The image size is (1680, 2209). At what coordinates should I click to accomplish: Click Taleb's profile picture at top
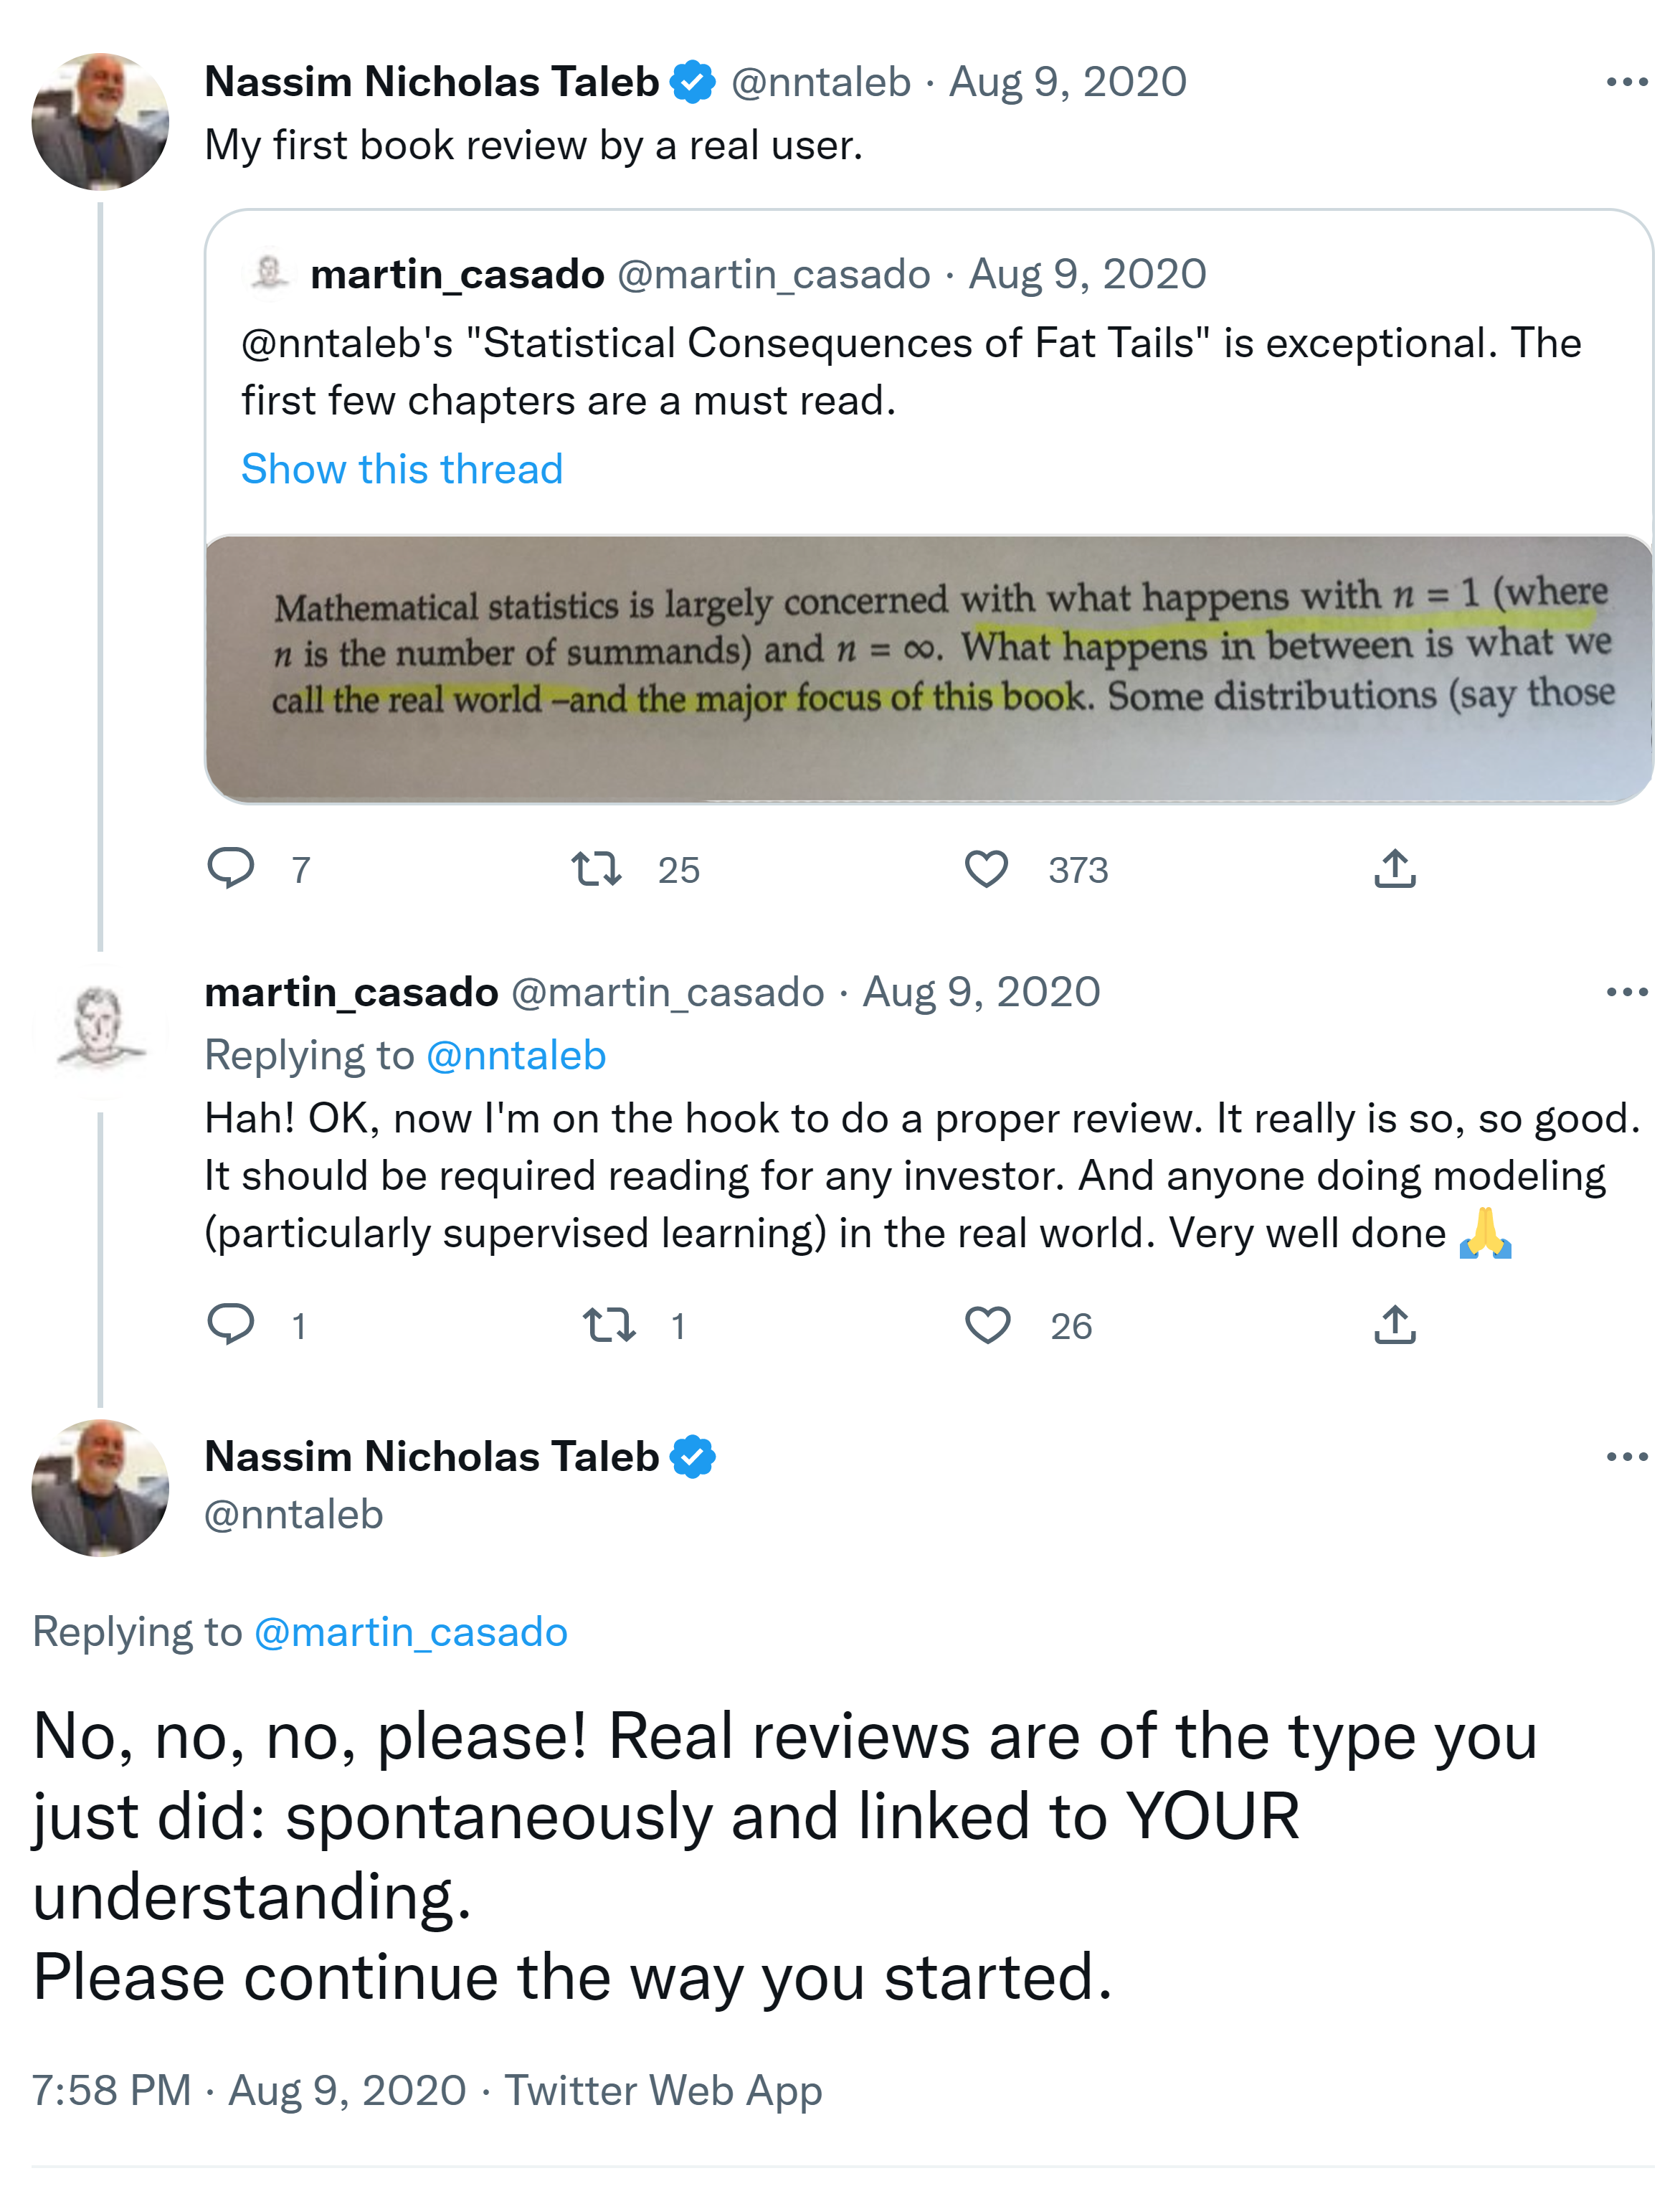pos(100,122)
